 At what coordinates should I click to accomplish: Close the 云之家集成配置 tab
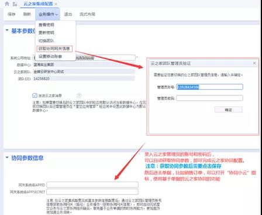coord(56,4)
